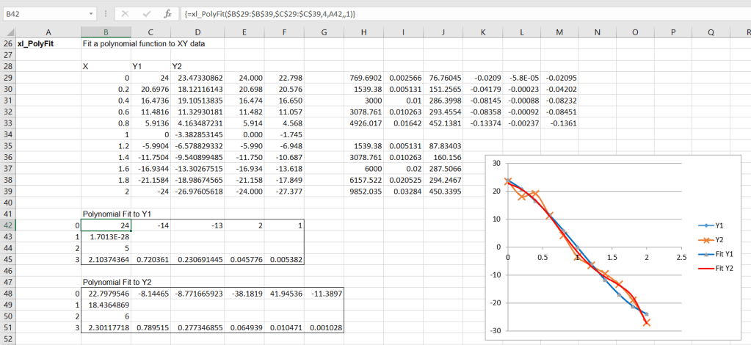
Task: Click 'Polynomial Fit to Y2' label cell
Action: pyautogui.click(x=117, y=282)
